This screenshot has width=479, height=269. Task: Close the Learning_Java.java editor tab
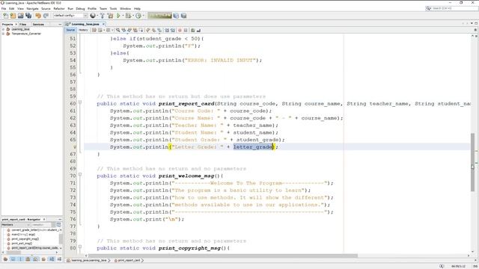103,24
